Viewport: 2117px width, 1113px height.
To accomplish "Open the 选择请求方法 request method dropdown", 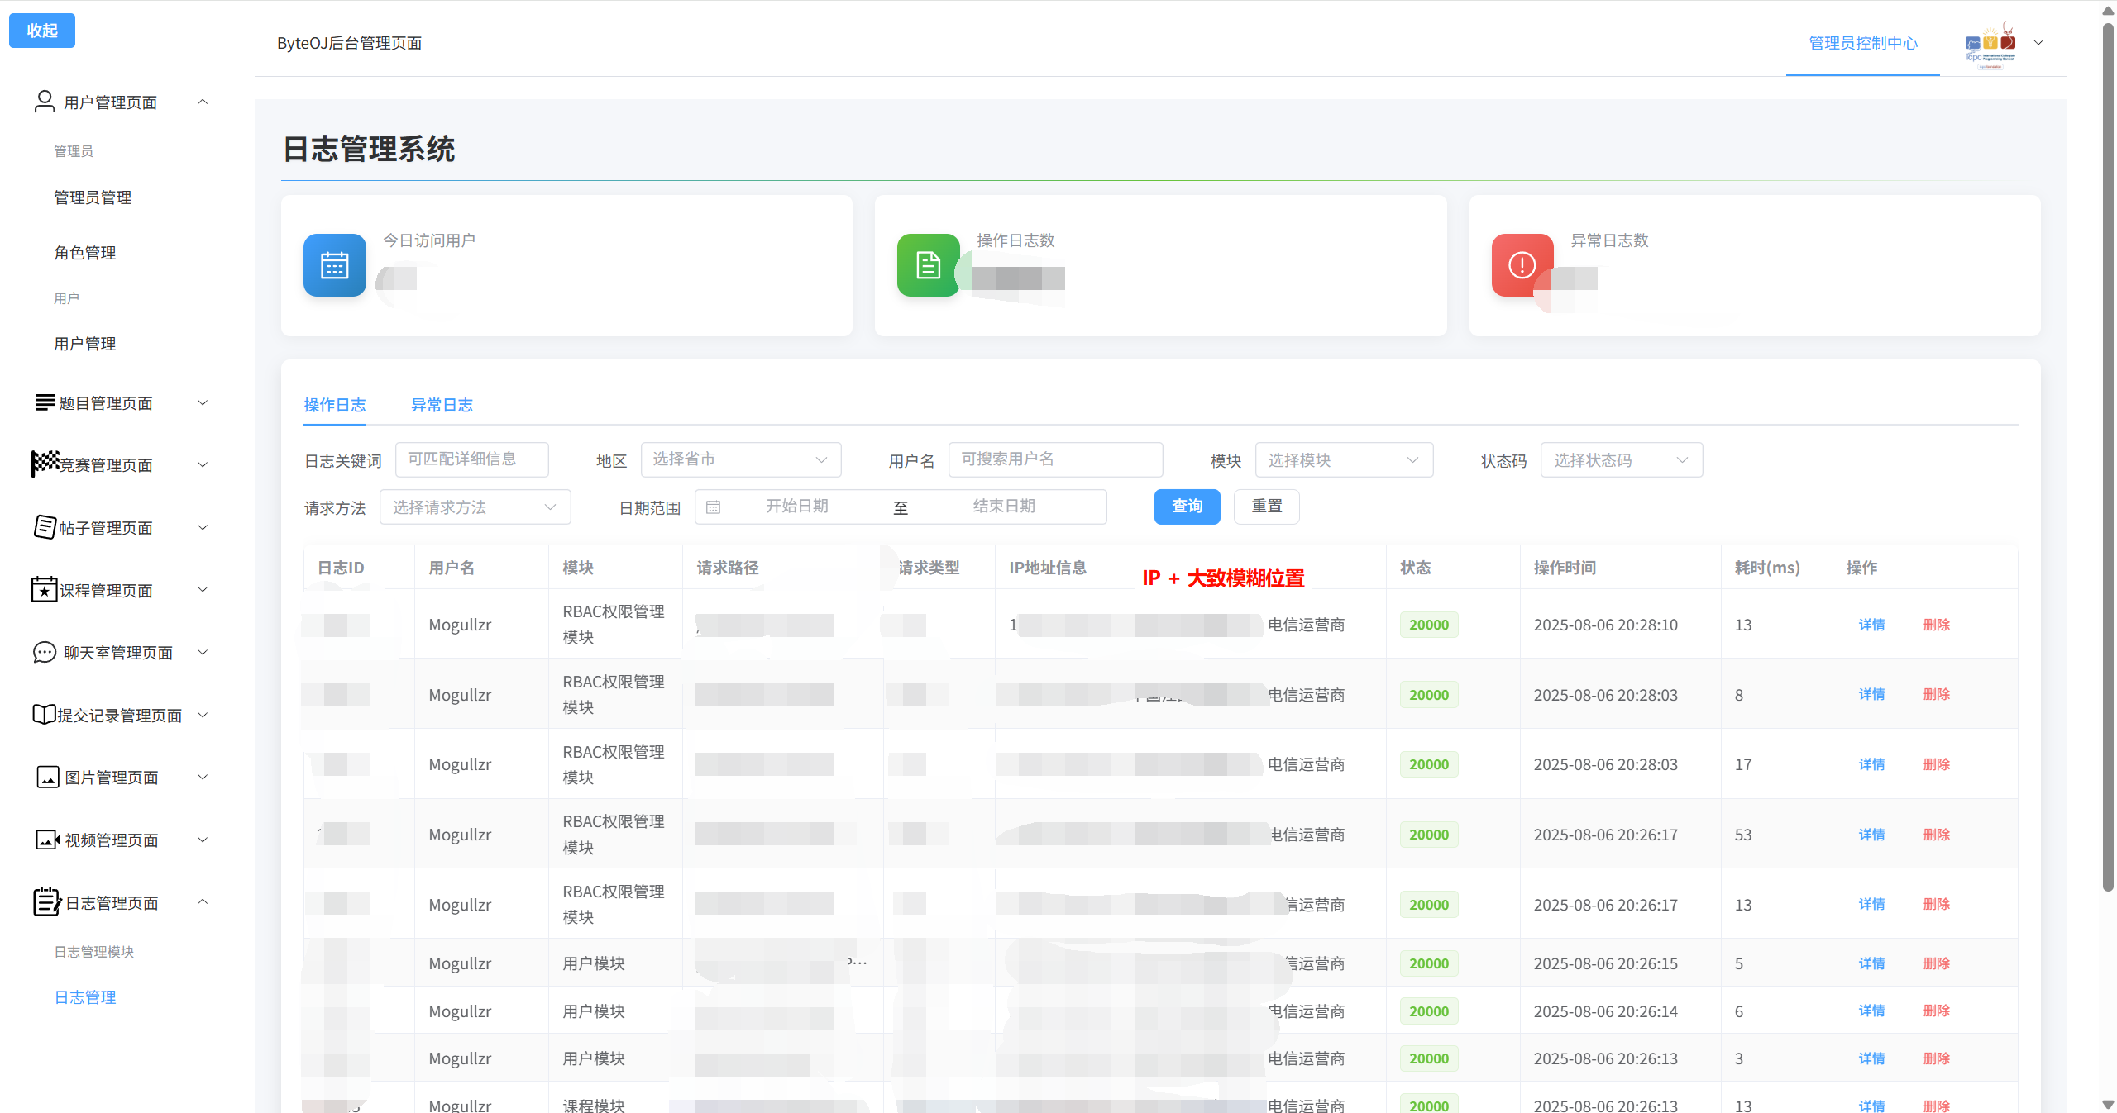I will click(475, 507).
